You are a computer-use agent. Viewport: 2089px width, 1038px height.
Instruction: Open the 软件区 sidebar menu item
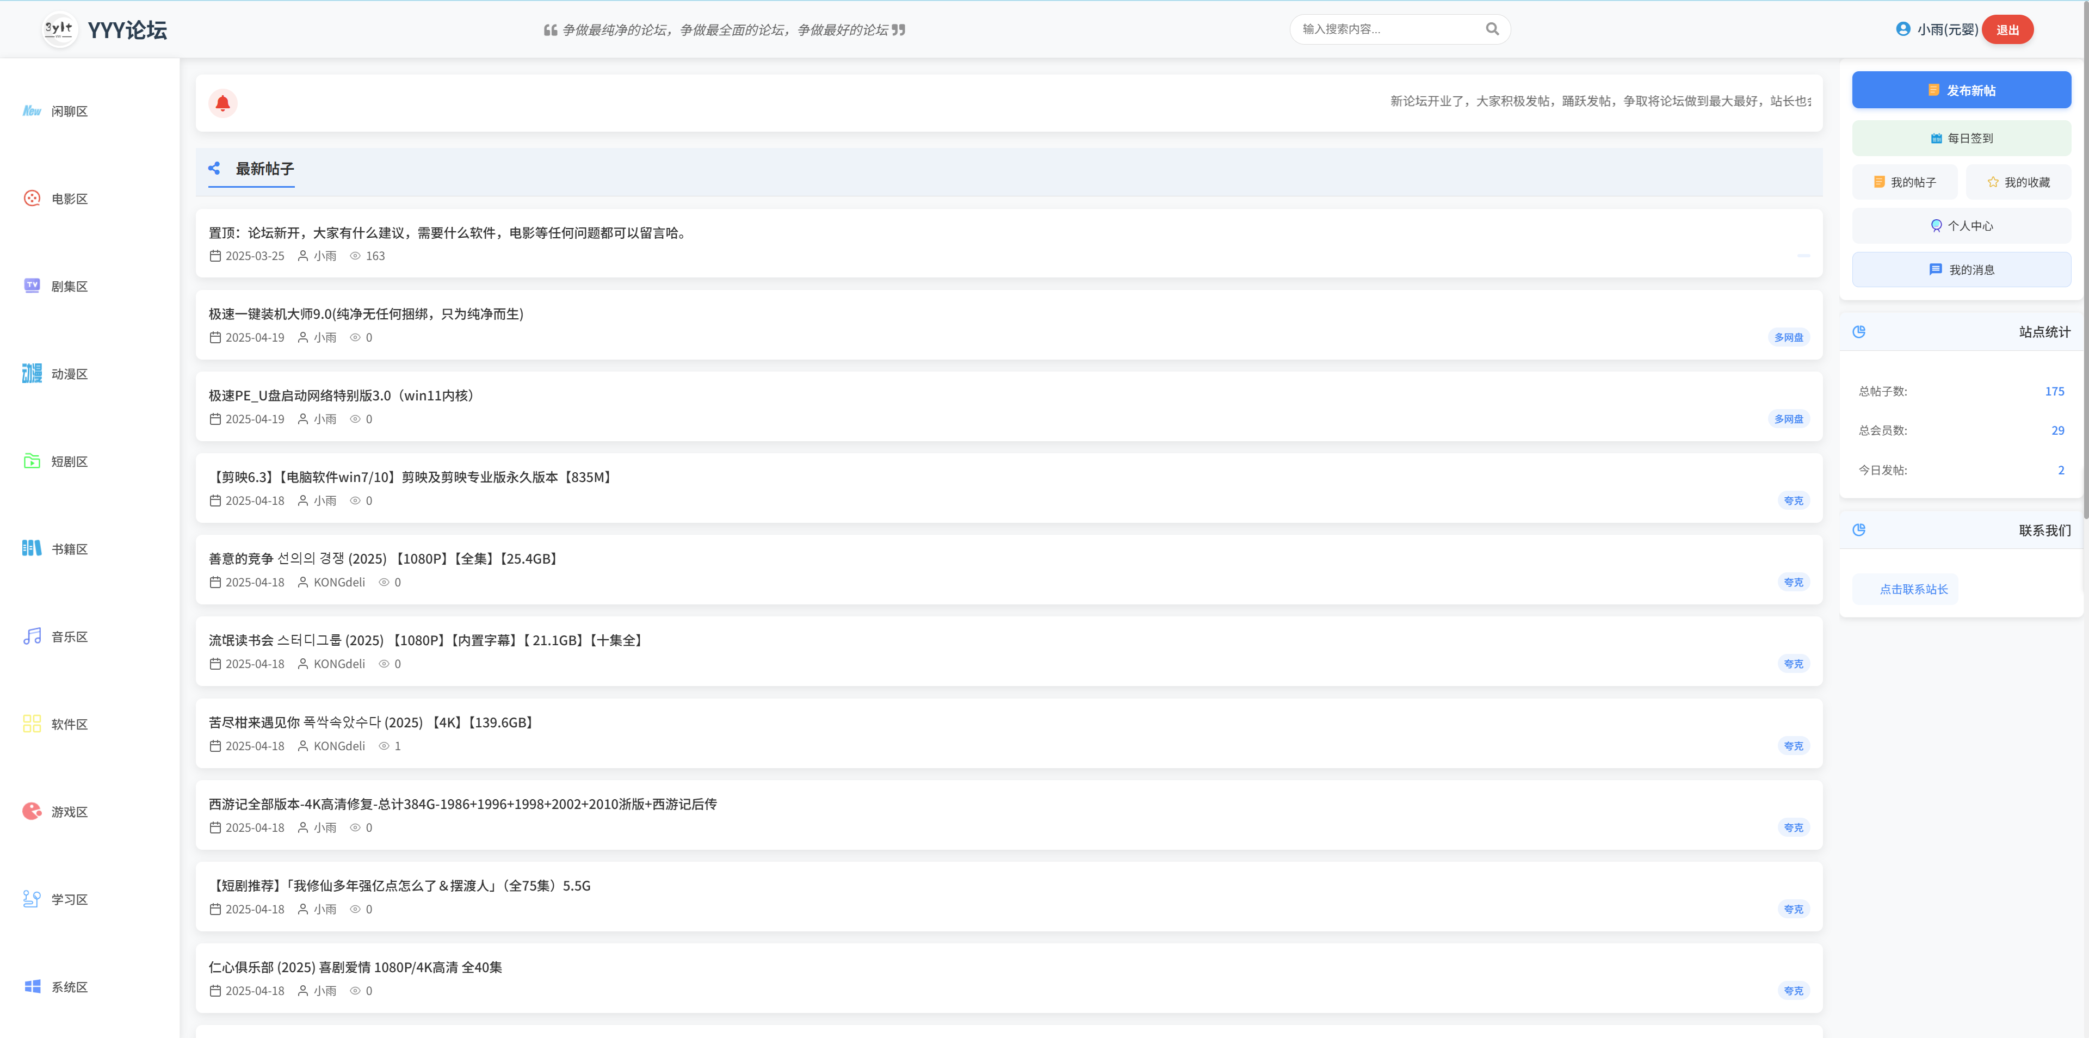click(x=69, y=724)
